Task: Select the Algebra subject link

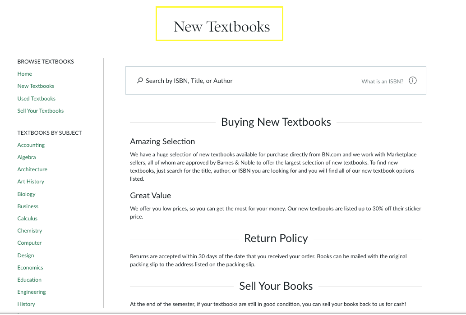Action: (26, 157)
